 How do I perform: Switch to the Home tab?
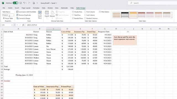click(10, 8)
